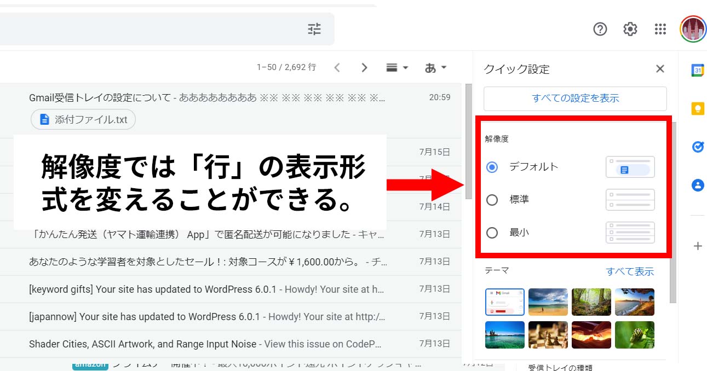Viewport: 707px width, 371px height.
Task: Open Google Tasks in side panel
Action: [x=697, y=147]
